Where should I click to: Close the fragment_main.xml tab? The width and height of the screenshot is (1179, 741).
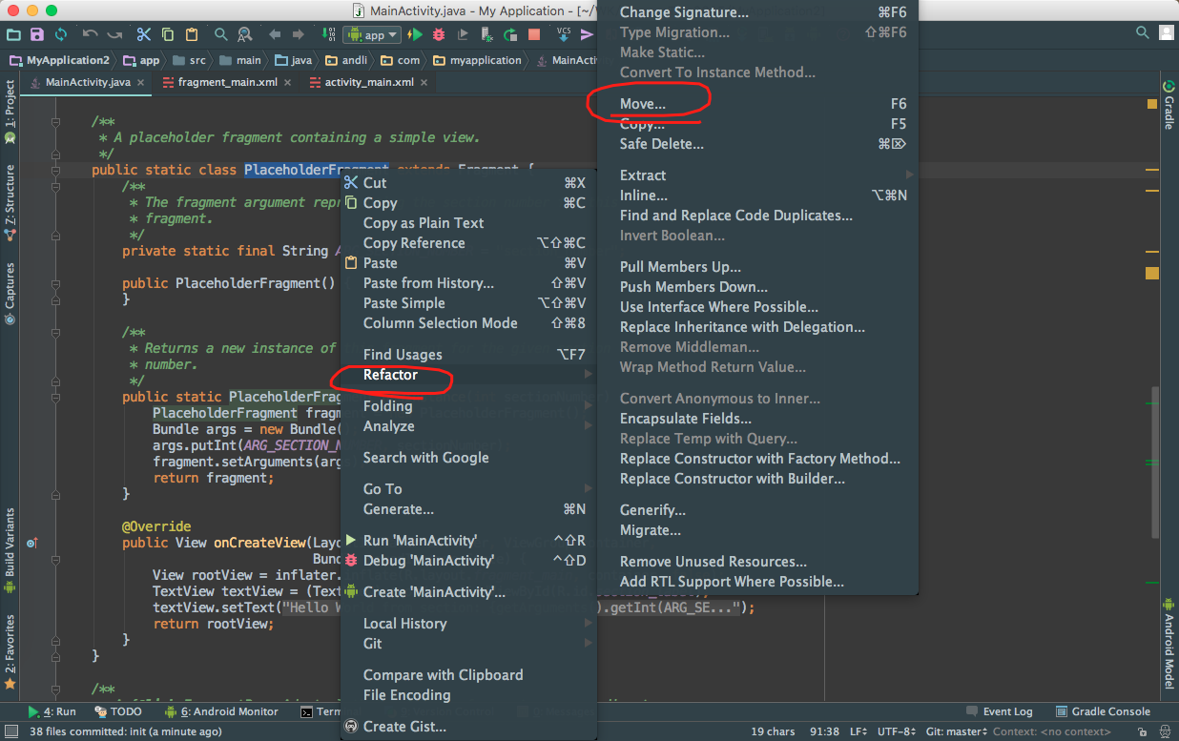coord(287,83)
